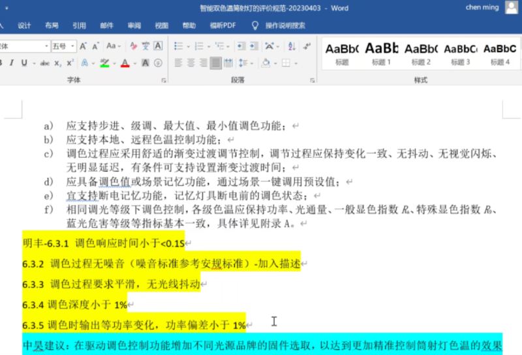Increase font size with grow font icon
The image size is (522, 355).
tap(83, 46)
